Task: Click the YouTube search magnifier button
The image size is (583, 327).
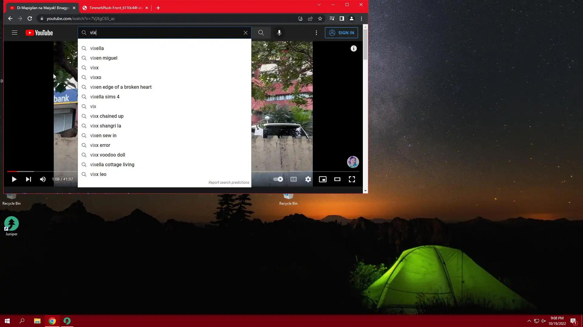Action: click(261, 33)
